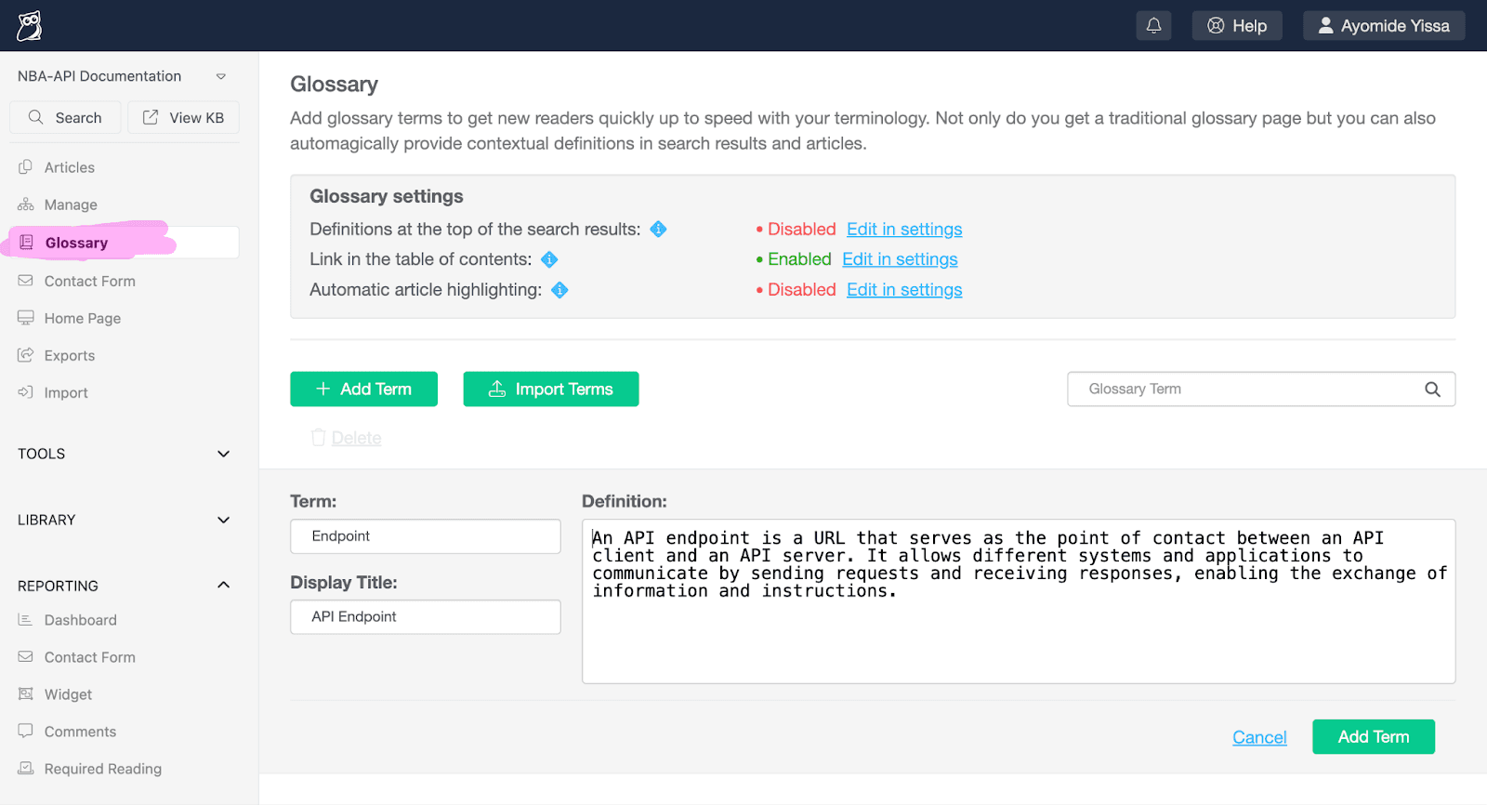Submit with the bottom Add Term button
Image resolution: width=1487 pixels, height=805 pixels.
coord(1374,737)
